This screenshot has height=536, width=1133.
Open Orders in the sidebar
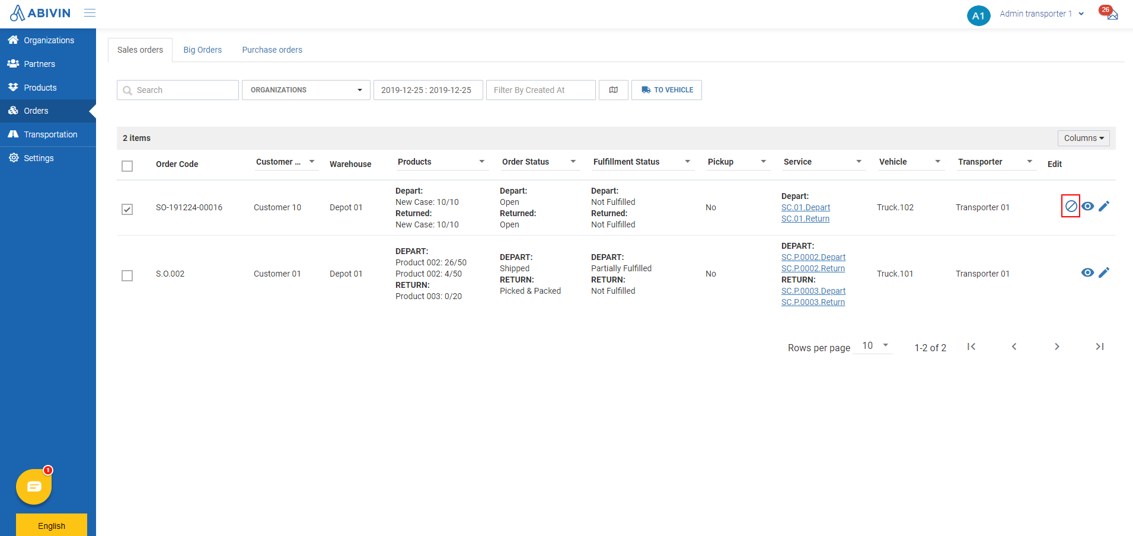pos(48,111)
